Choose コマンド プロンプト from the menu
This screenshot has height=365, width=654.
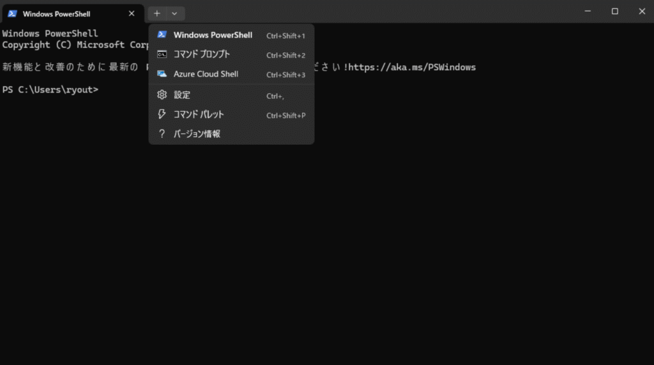202,55
